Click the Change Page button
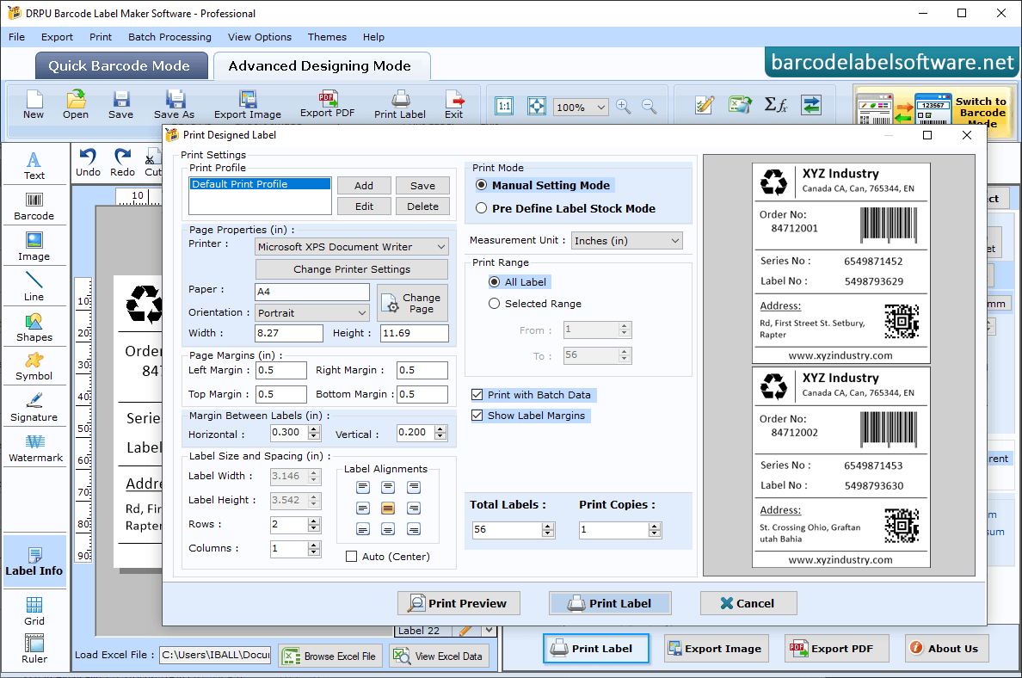 [x=413, y=303]
